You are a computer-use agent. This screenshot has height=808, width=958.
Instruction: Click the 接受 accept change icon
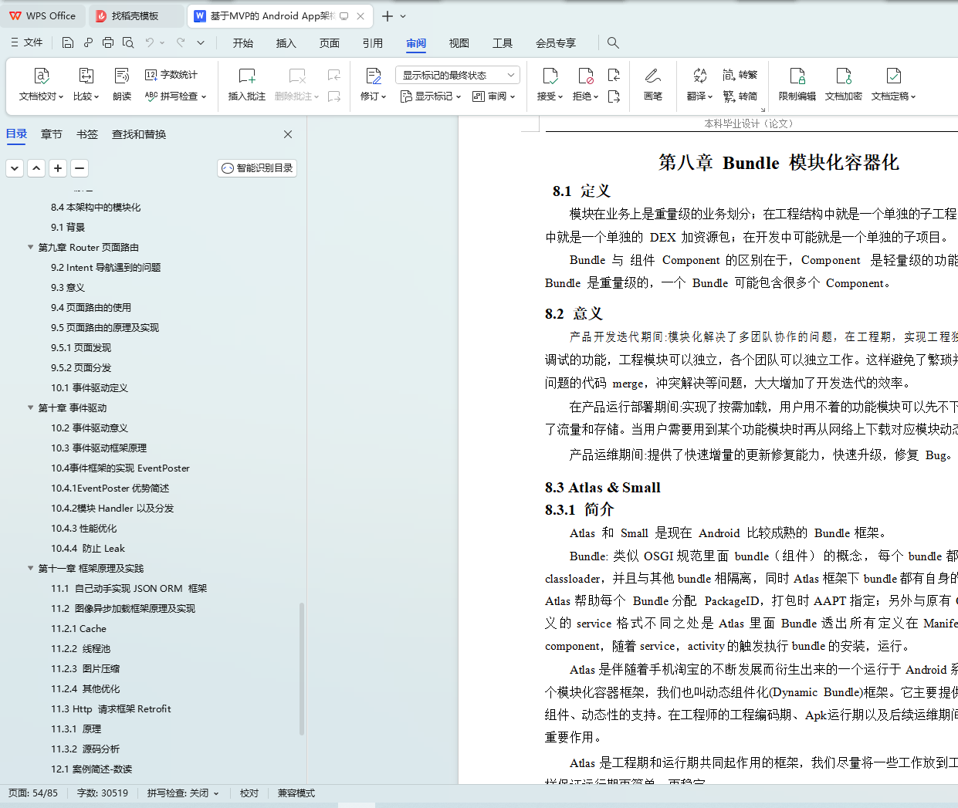coord(550,76)
